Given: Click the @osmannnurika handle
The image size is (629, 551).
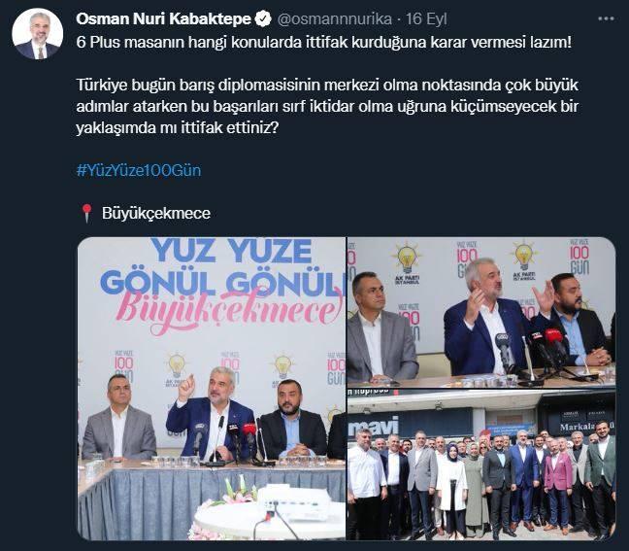Looking at the screenshot, I should [335, 18].
